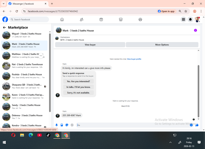Viewport: 205px width, 149px height.
Task: Click the View buyer button
Action: point(90,45)
